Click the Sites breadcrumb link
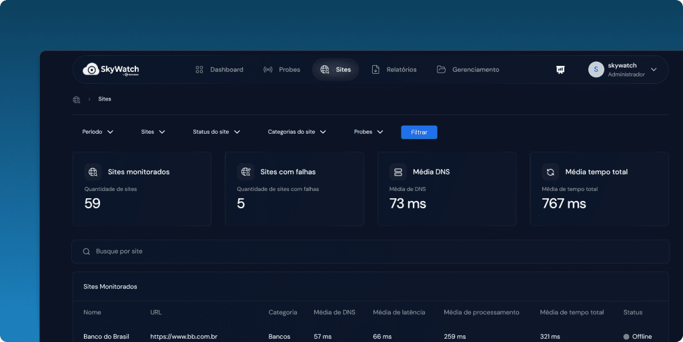This screenshot has height=342, width=683. 105,99
